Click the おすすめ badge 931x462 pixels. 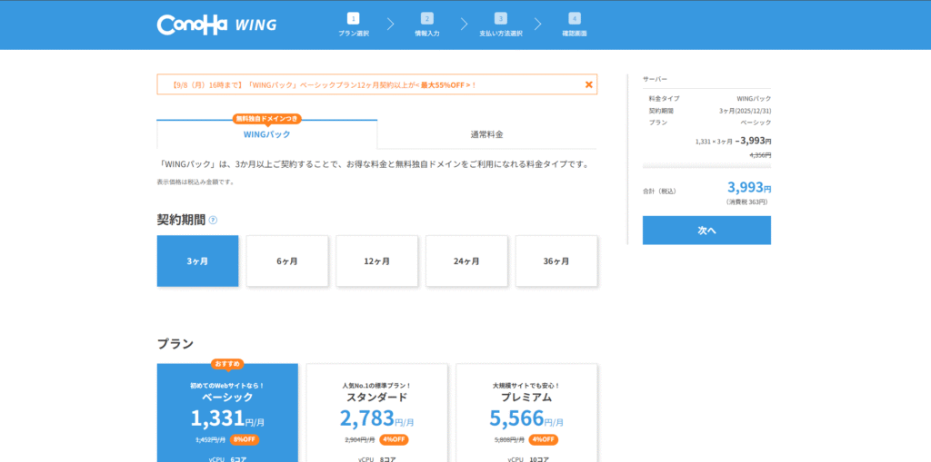click(227, 364)
